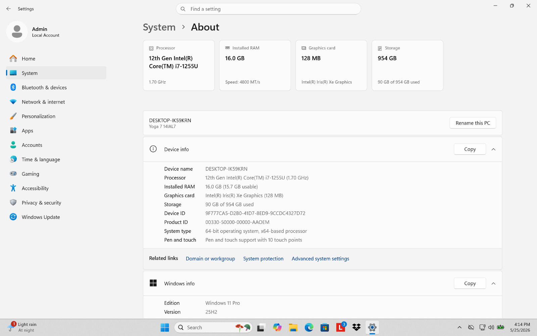Open the Domain or workgroup link
This screenshot has width=537, height=336.
pyautogui.click(x=210, y=259)
